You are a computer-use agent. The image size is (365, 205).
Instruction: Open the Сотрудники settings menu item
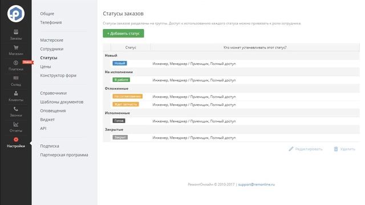pyautogui.click(x=52, y=49)
